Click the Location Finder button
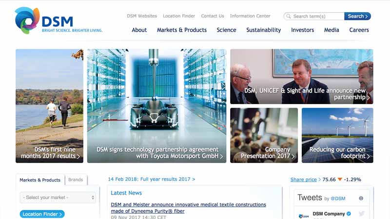 [42, 214]
